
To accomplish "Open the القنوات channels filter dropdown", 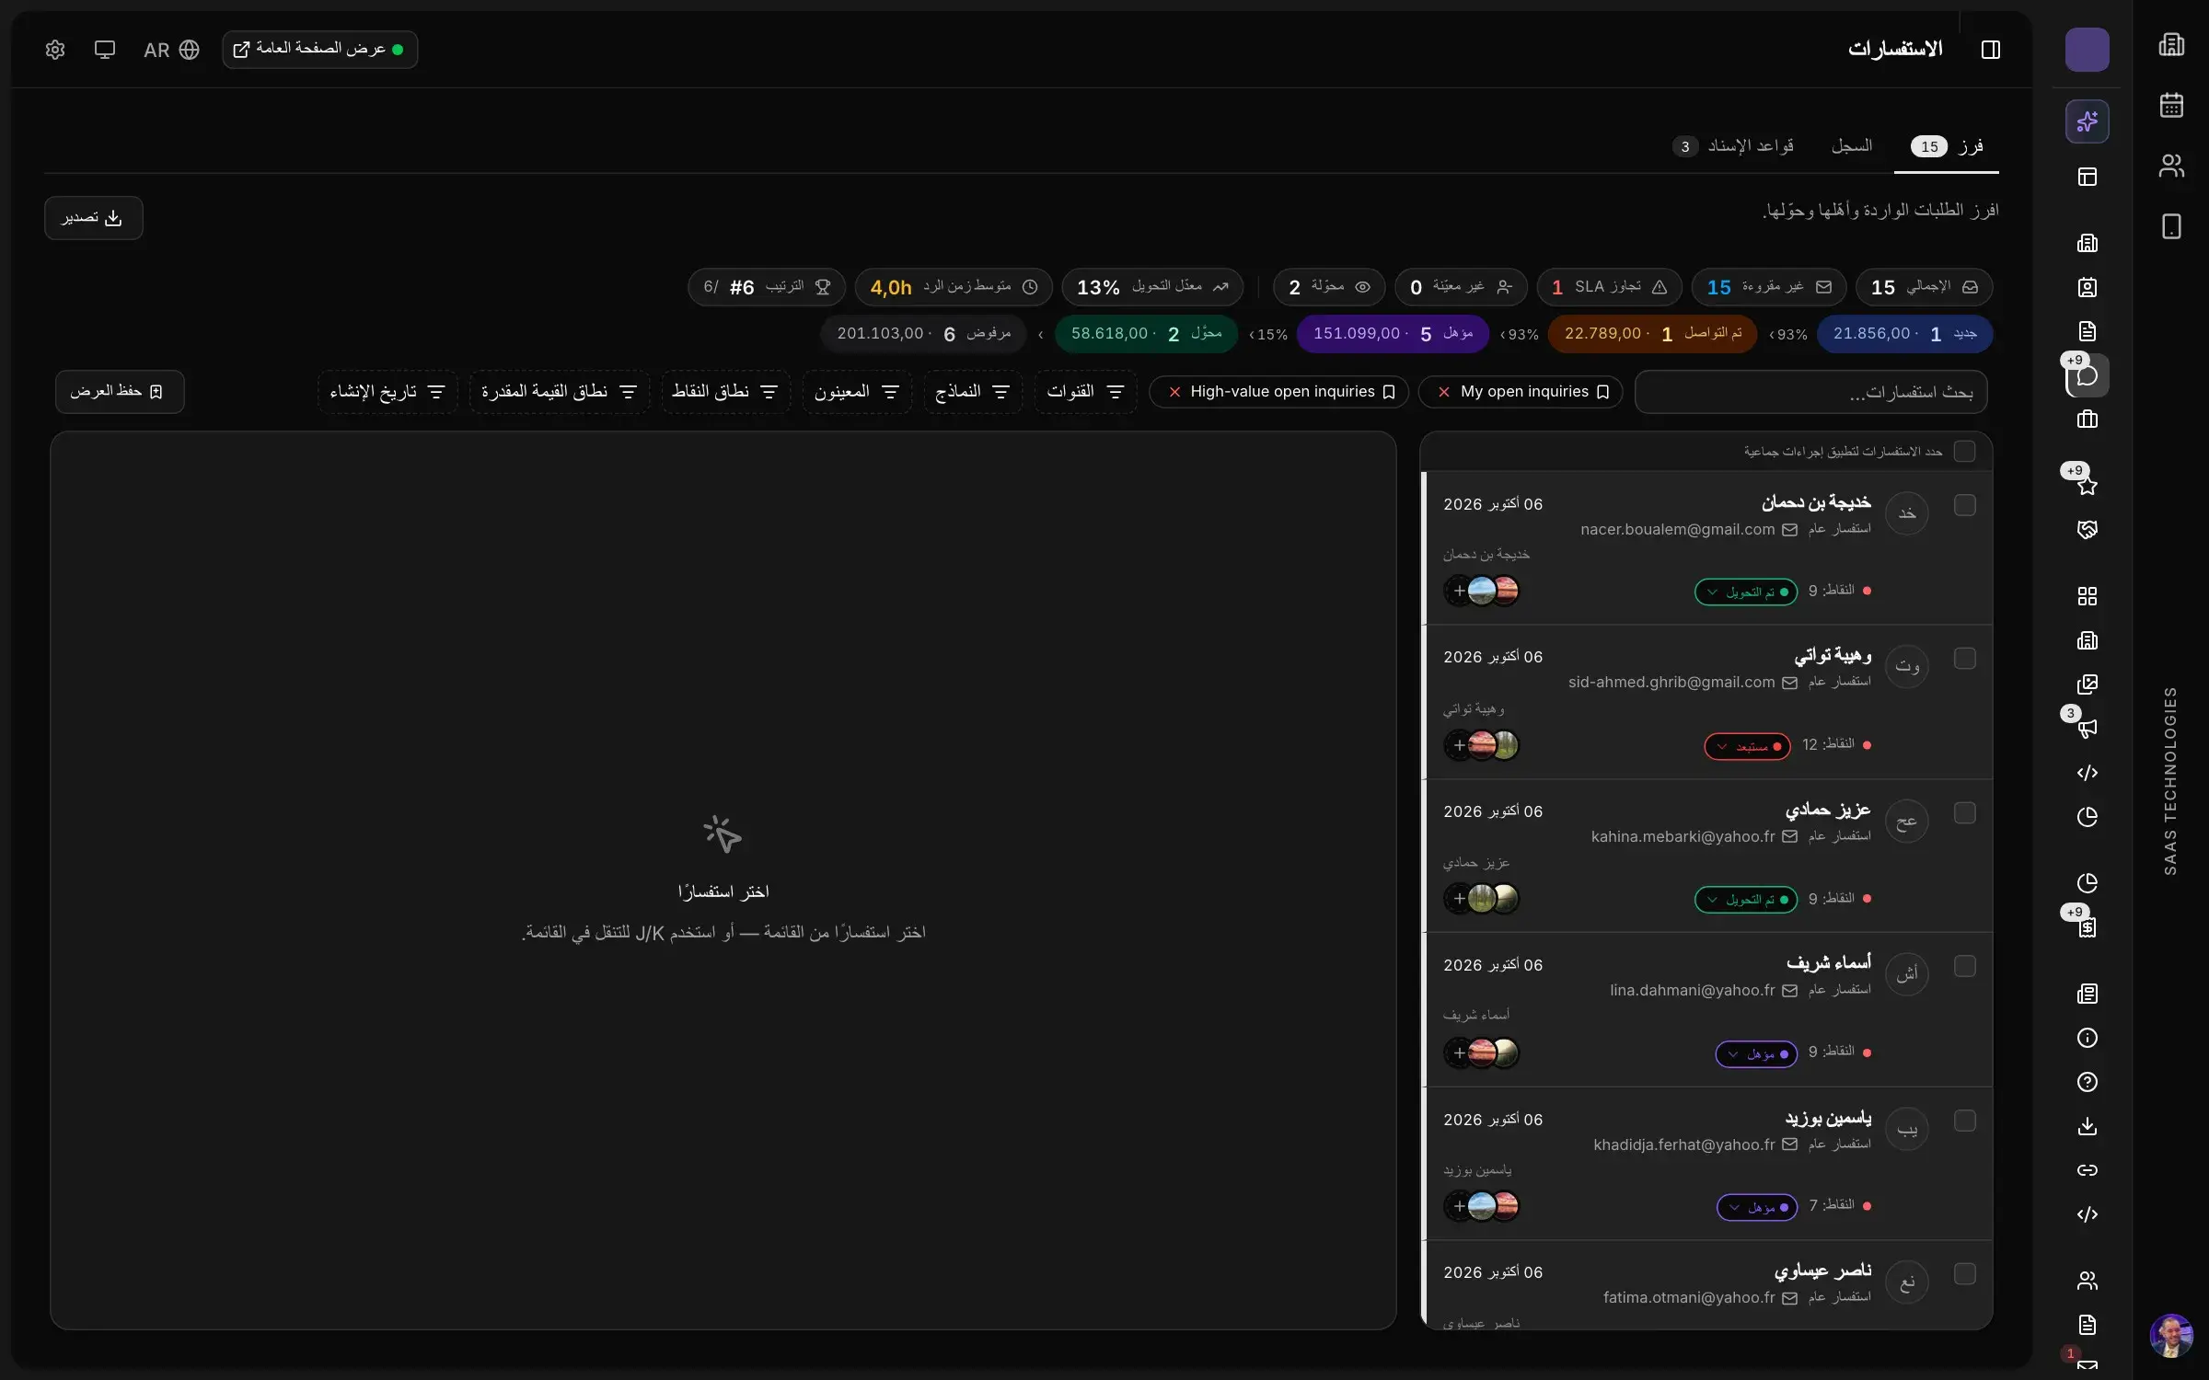I will click(x=1085, y=392).
